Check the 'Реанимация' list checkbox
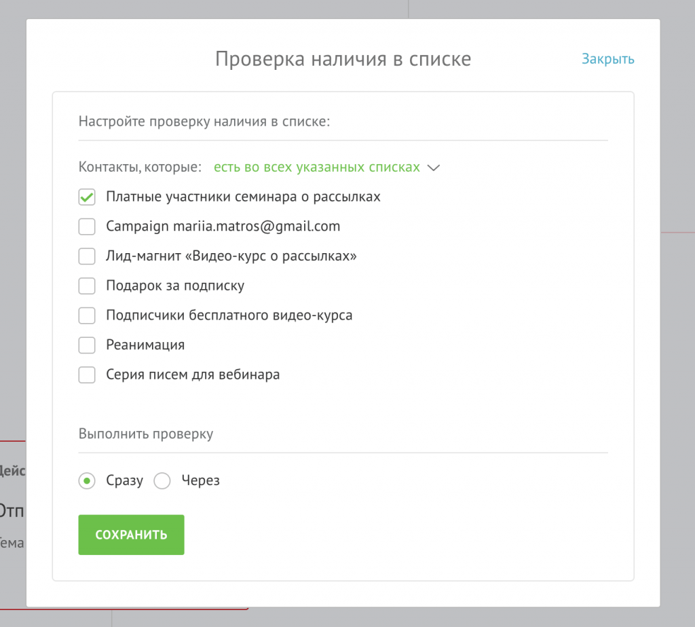695x627 pixels. [x=87, y=345]
